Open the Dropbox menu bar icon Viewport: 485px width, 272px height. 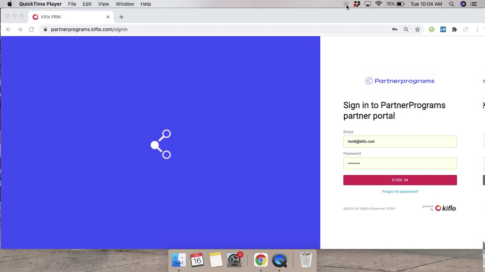(x=357, y=4)
